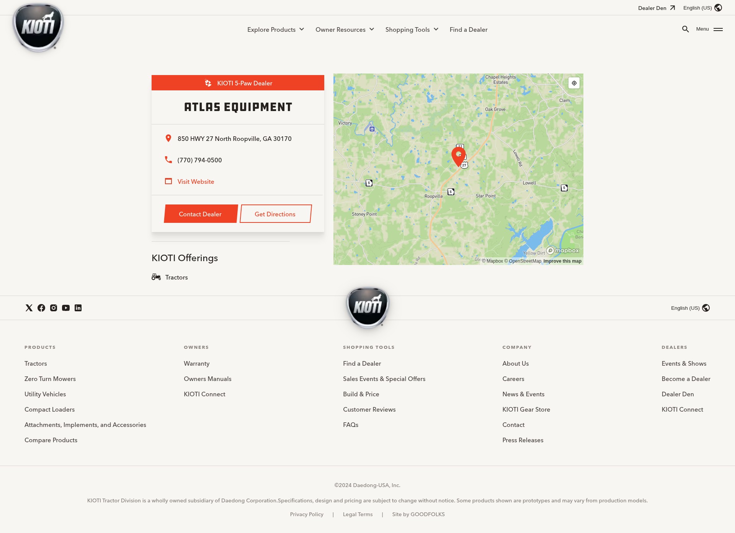
Task: Click the 850 HWY 27 North address text
Action: click(234, 139)
